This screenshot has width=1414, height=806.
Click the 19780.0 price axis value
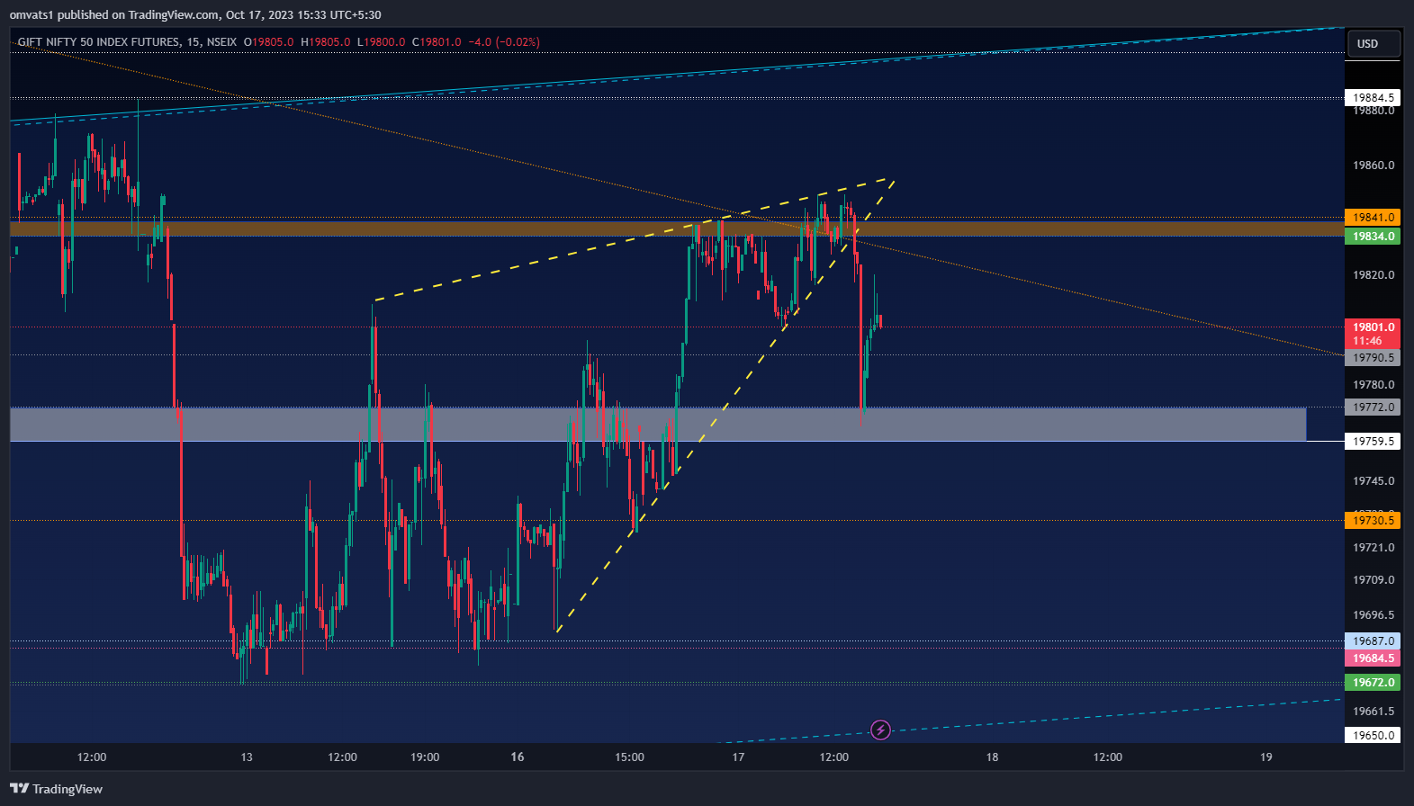click(1373, 384)
